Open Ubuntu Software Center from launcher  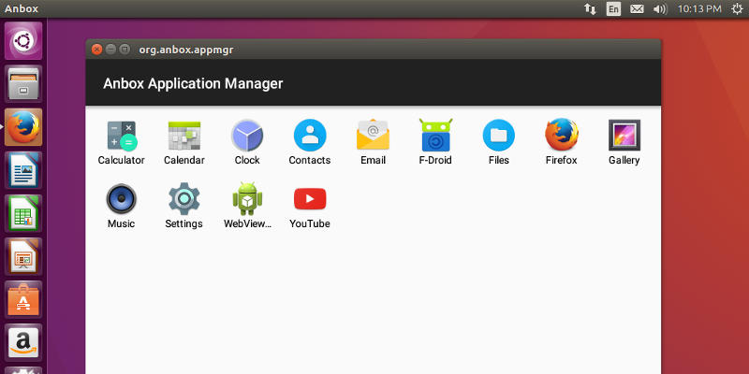pyautogui.click(x=23, y=299)
